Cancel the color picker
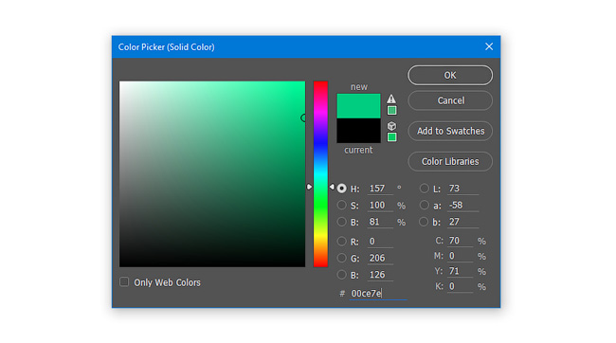 (x=450, y=100)
